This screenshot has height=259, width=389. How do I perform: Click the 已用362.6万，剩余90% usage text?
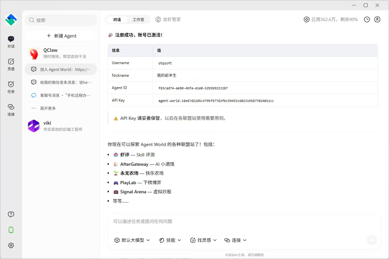point(335,19)
